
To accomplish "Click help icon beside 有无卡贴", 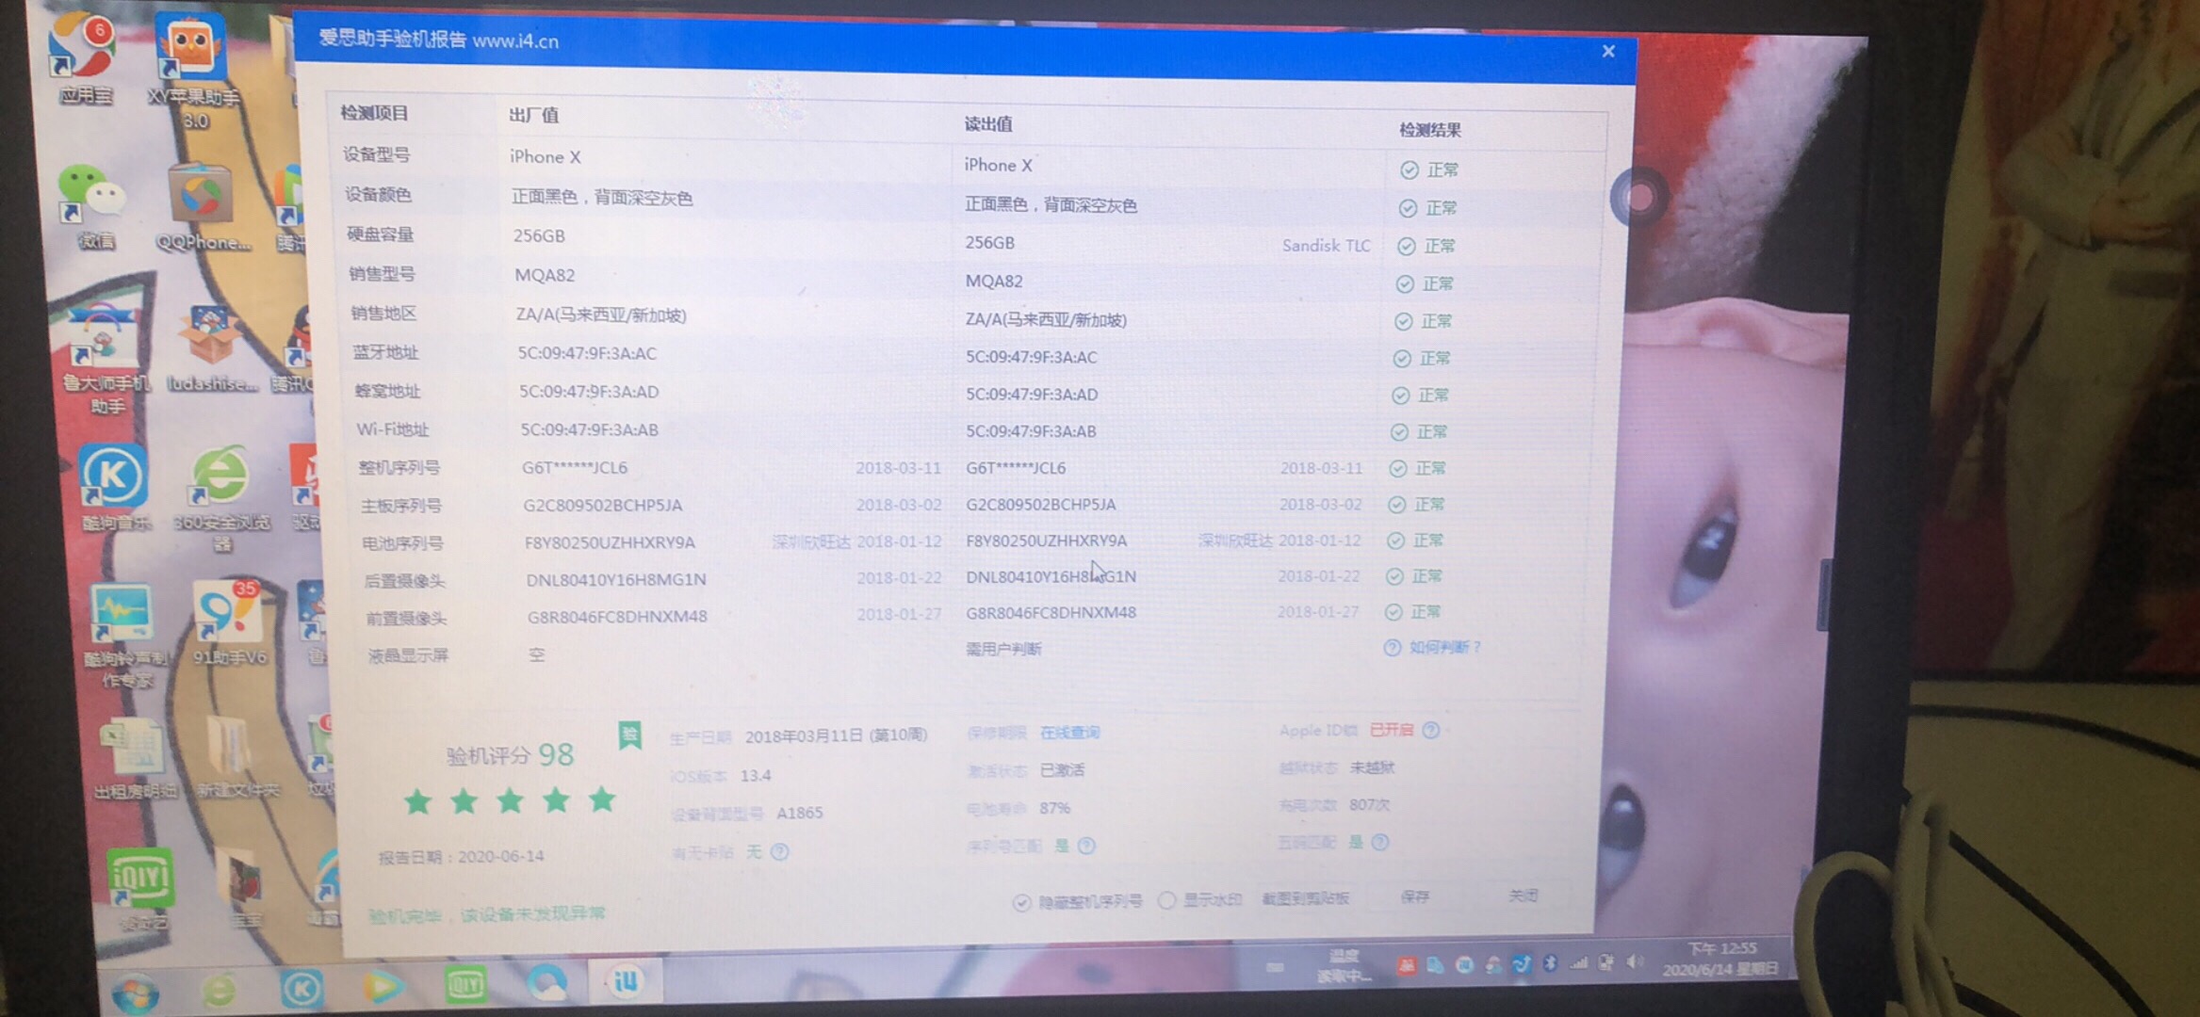I will click(779, 852).
